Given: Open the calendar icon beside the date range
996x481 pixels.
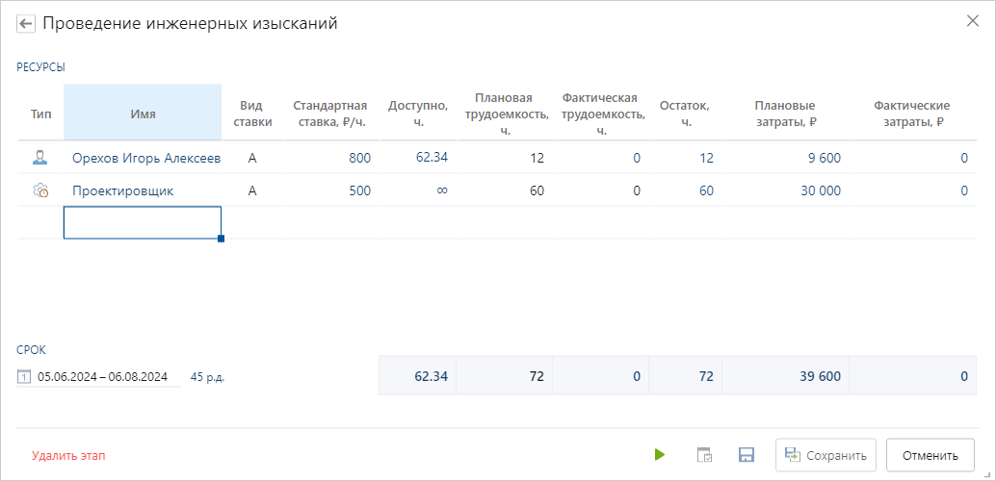Looking at the screenshot, I should [24, 377].
